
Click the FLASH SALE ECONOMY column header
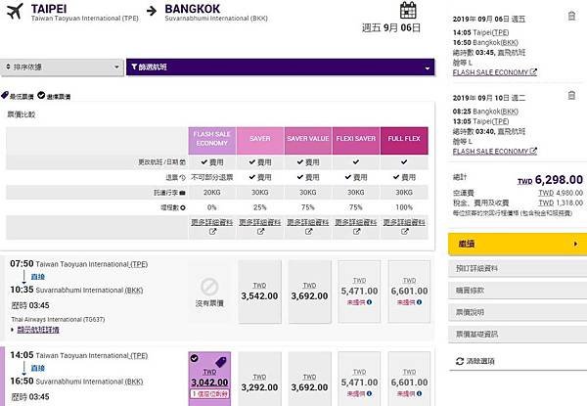tap(212, 140)
